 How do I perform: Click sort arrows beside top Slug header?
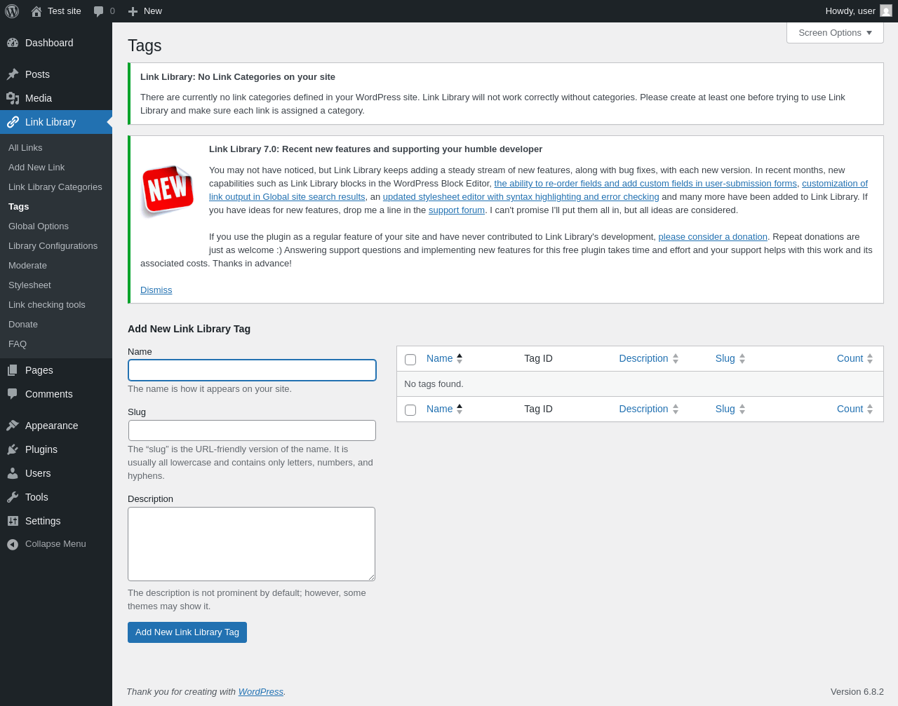742,358
